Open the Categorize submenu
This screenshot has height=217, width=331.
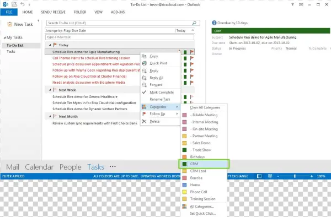click(161, 107)
